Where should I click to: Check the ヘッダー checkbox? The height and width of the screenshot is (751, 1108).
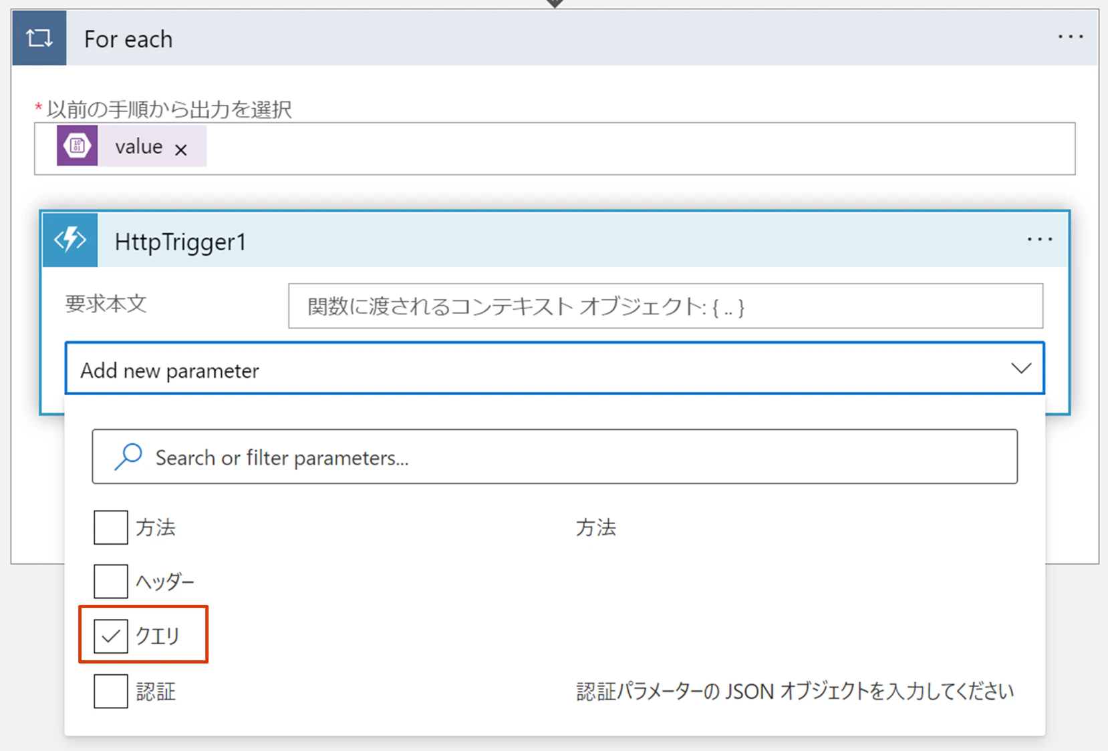(x=111, y=581)
